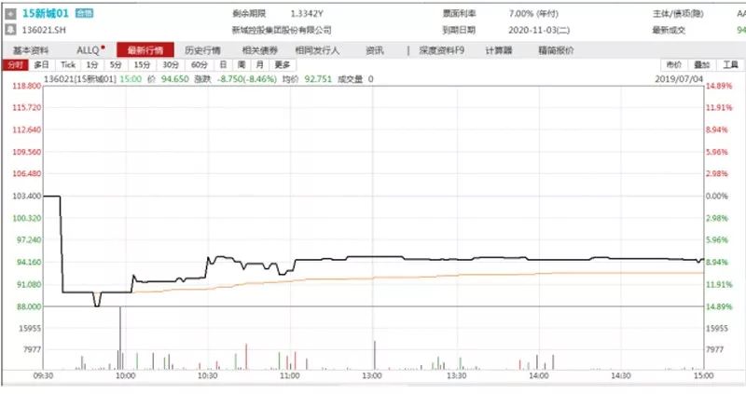The height and width of the screenshot is (394, 746).
Task: Click the maturity date 2020-11-03(二)
Action: point(539,30)
